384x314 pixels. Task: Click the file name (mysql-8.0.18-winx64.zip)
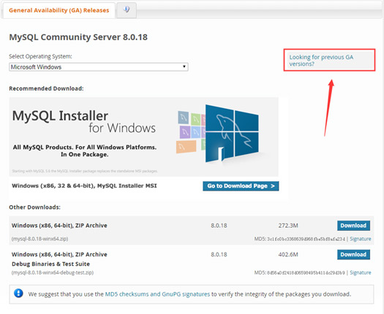[x=39, y=239]
